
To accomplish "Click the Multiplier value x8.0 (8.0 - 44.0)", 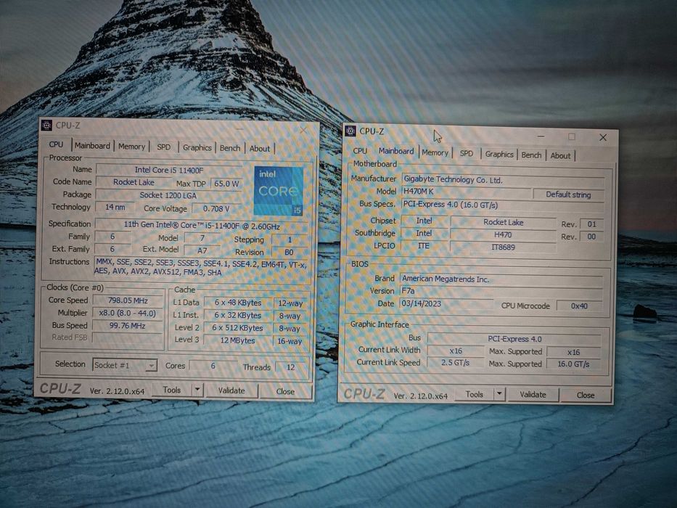I will [x=128, y=314].
